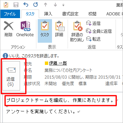Show the タスク view

click(x=45, y=31)
